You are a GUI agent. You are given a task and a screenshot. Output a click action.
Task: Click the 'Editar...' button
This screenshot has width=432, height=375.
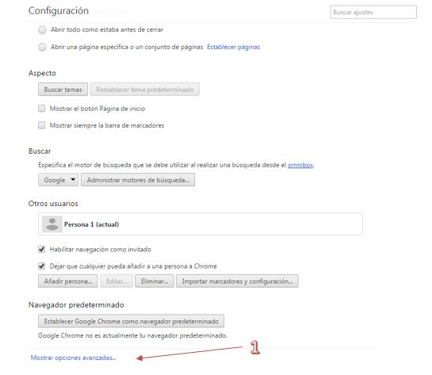[117, 281]
